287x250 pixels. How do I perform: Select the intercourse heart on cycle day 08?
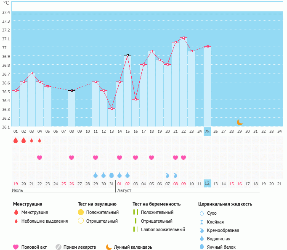pos(72,158)
